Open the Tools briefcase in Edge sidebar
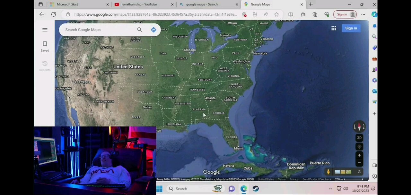This screenshot has height=195, width=411. coord(374,59)
